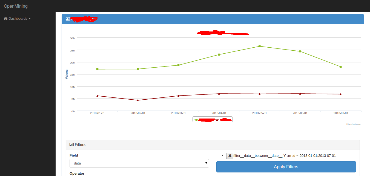The height and width of the screenshot is (176, 370).
Task: Click the green data point at 2013-03-01
Action: click(178, 65)
